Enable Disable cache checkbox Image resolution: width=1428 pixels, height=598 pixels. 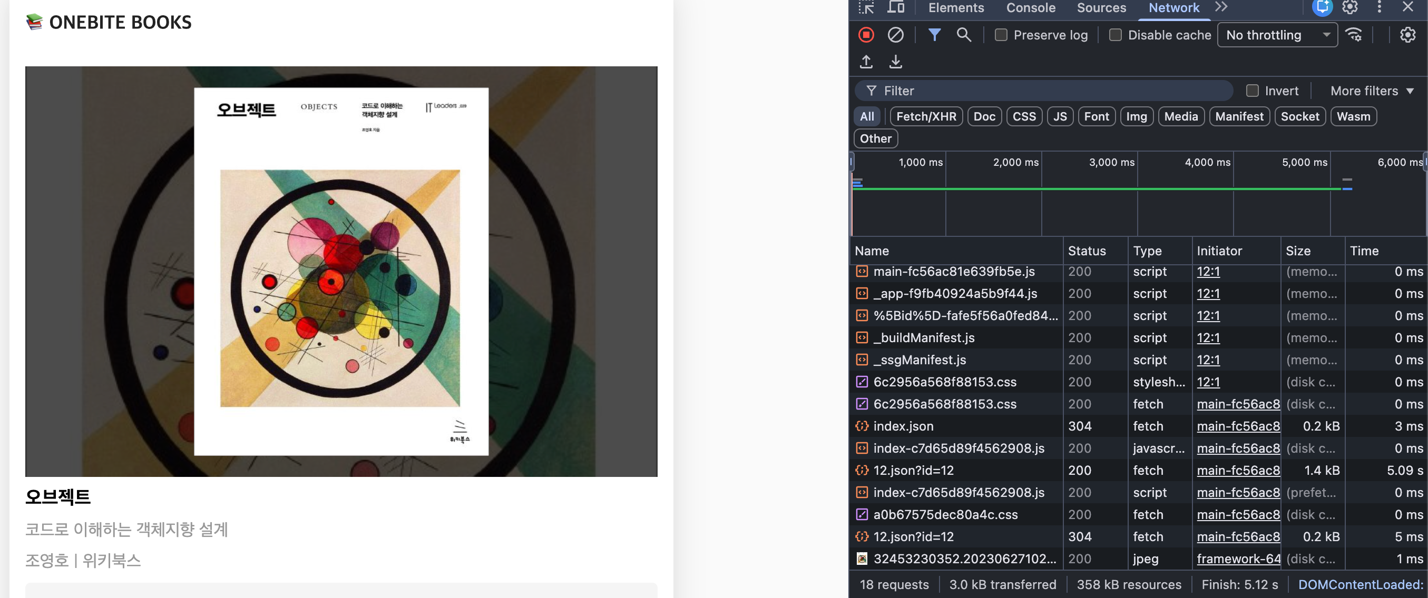pyautogui.click(x=1115, y=35)
